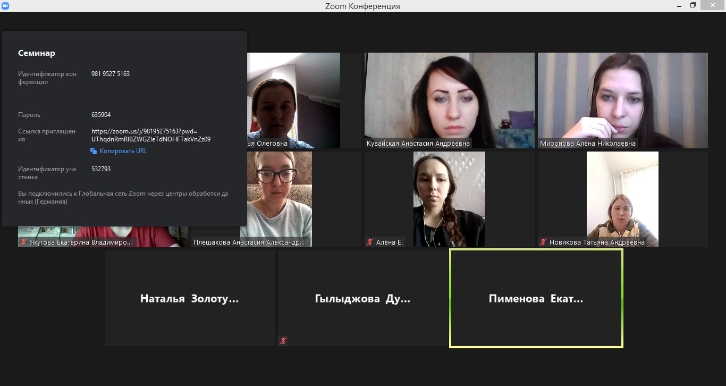This screenshot has height=386, width=726.
Task: Restore down the Zoom window
Action: coord(693,5)
